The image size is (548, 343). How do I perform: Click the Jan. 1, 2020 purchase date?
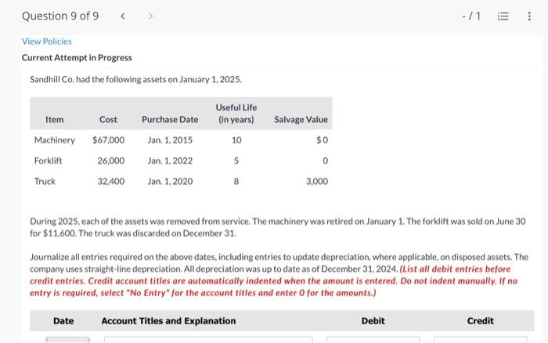(170, 182)
